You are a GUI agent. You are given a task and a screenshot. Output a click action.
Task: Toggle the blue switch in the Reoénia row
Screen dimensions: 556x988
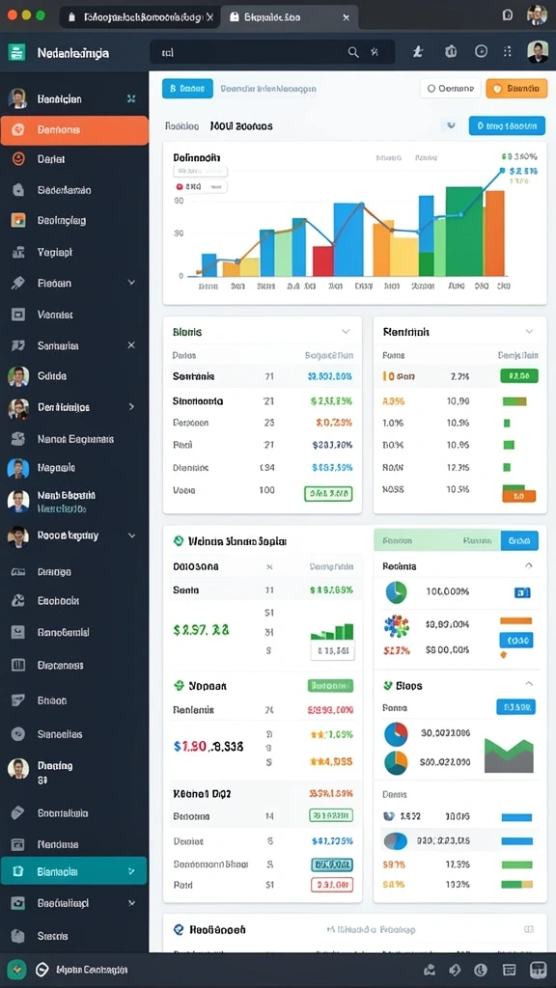tap(522, 592)
